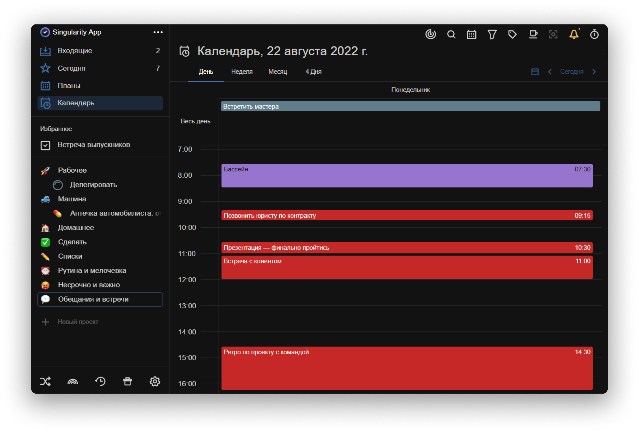Click the calendar grid toolbar icon
The width and height of the screenshot is (639, 432).
(x=471, y=34)
